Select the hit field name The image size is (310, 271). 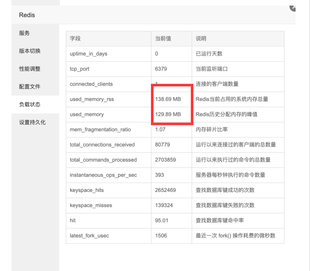73,220
